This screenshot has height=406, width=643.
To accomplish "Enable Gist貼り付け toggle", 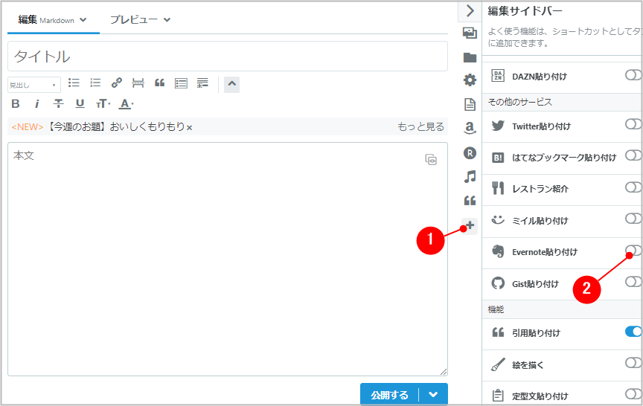I will click(633, 282).
